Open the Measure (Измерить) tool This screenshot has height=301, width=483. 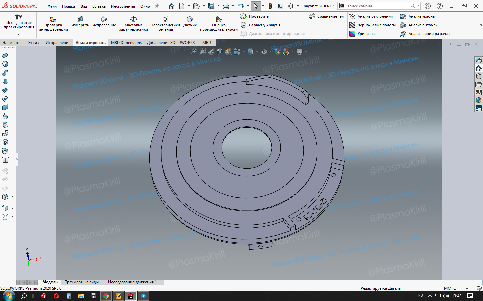(x=80, y=22)
